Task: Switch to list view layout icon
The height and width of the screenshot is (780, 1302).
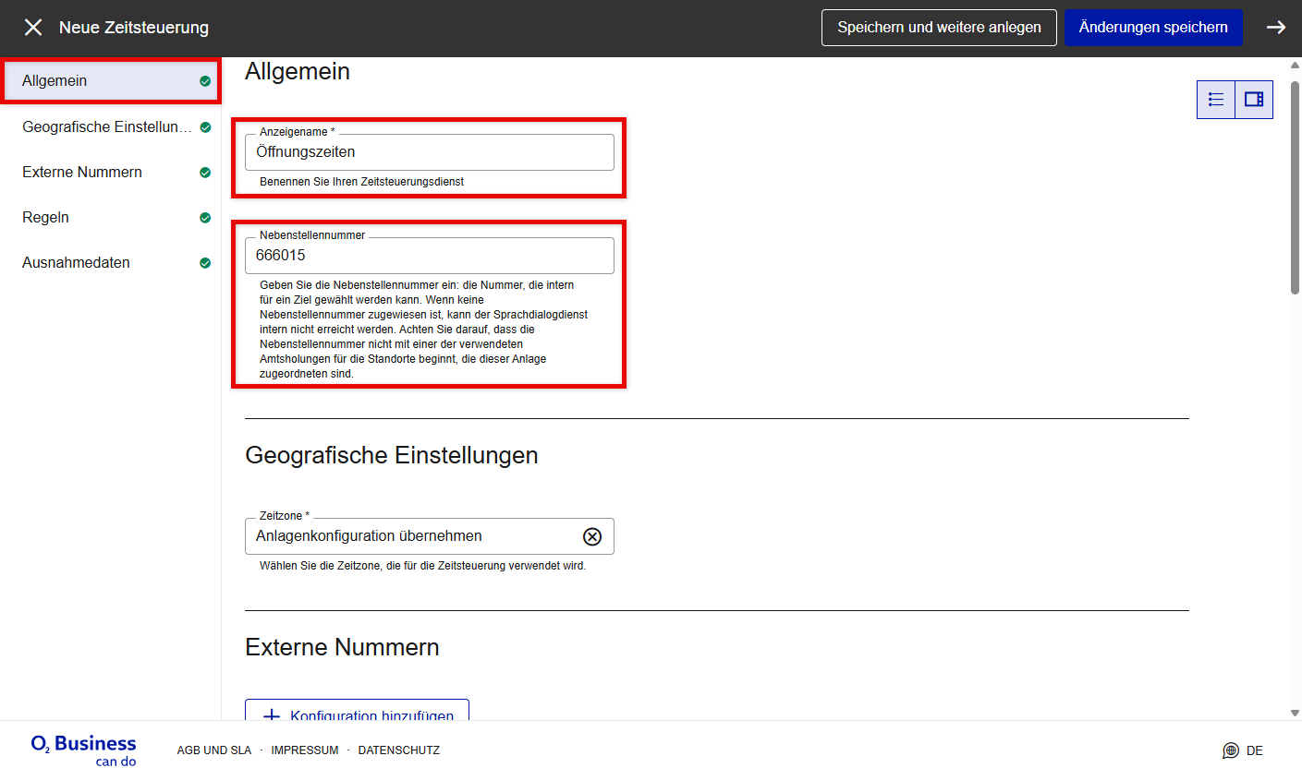Action: (x=1216, y=100)
